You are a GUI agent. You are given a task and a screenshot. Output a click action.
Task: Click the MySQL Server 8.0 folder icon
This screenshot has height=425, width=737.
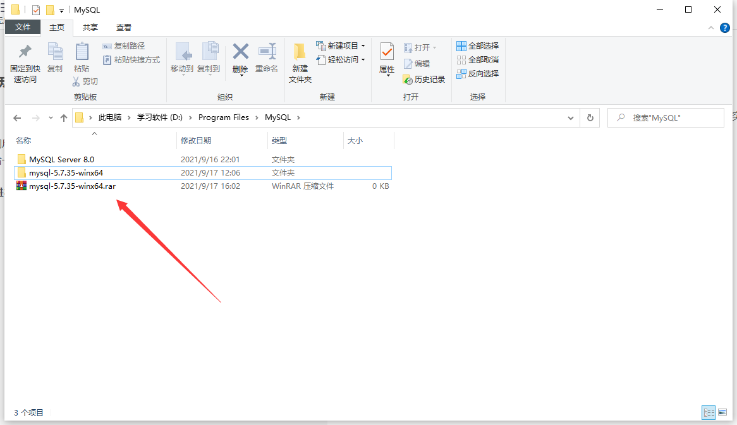click(x=21, y=159)
